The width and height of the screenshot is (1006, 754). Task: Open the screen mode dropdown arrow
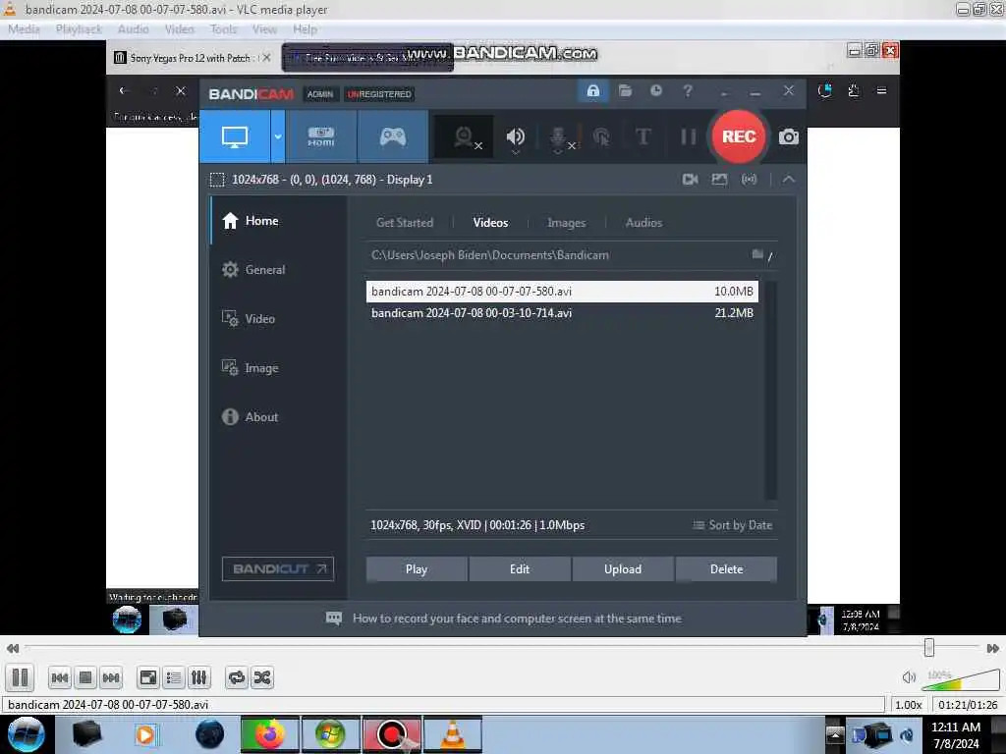(x=278, y=136)
